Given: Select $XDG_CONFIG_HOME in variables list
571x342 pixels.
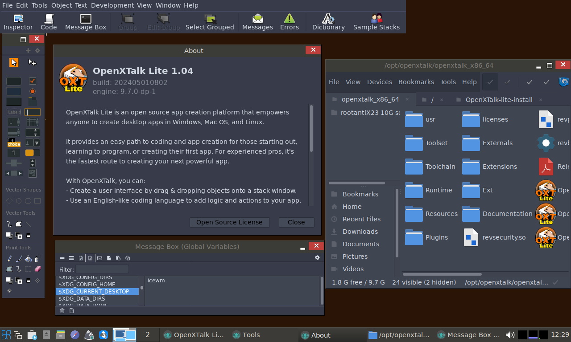Looking at the screenshot, I should click(x=97, y=284).
